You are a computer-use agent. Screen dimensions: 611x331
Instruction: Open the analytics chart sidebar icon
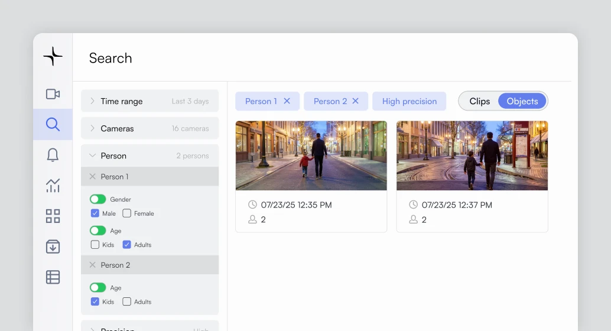pos(53,185)
